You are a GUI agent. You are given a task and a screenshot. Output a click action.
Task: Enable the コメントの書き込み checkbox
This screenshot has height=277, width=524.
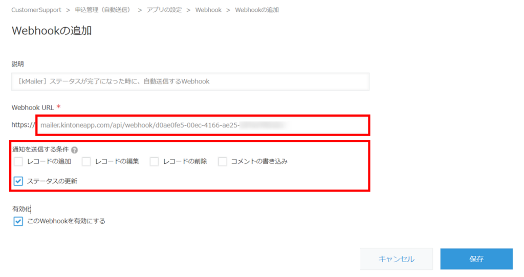[222, 162]
